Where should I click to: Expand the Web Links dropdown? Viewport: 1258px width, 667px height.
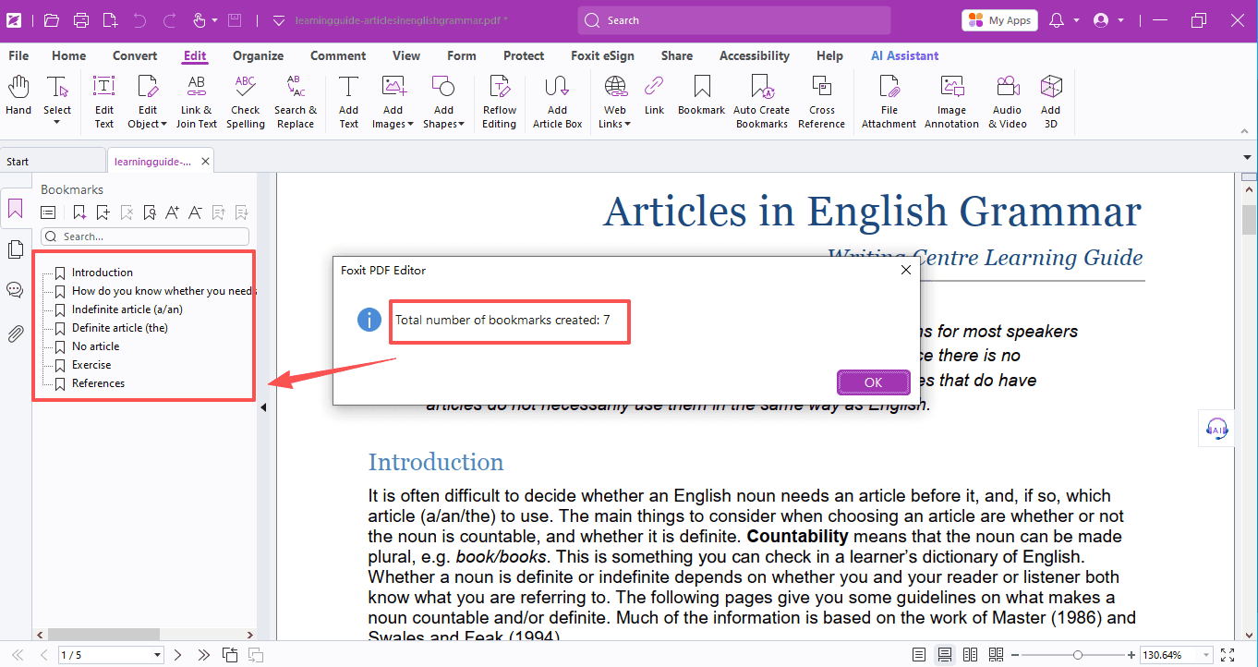coord(627,124)
